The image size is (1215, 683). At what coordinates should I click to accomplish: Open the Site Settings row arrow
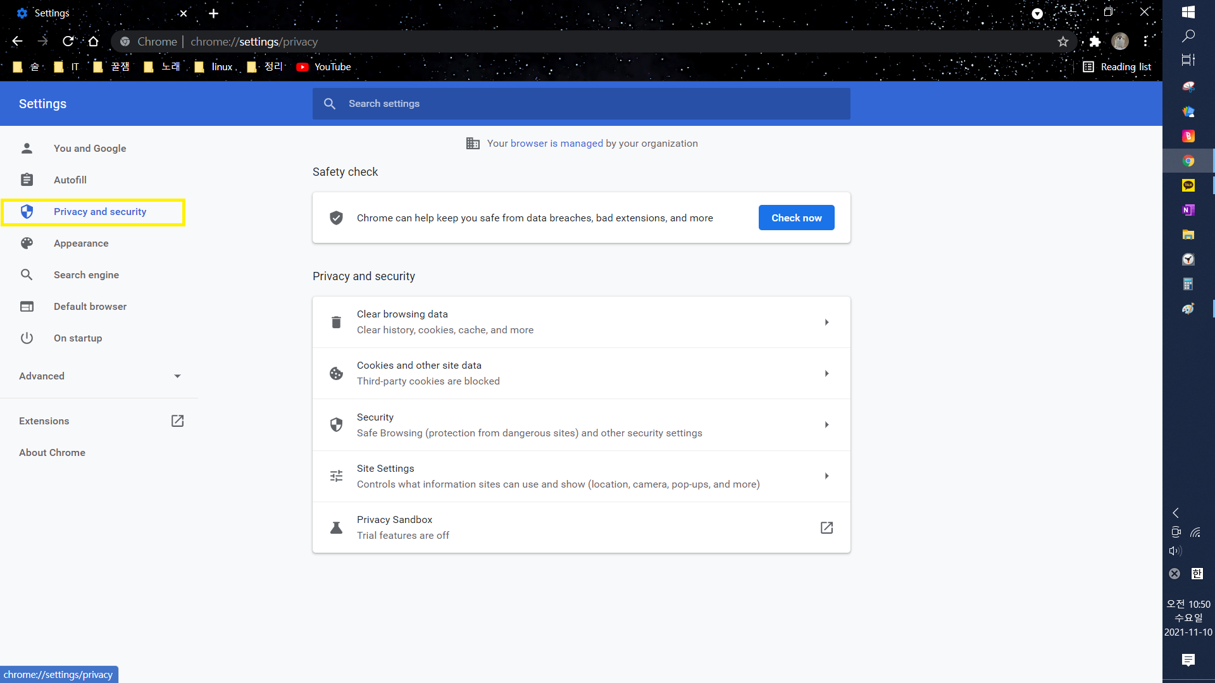coord(826,476)
